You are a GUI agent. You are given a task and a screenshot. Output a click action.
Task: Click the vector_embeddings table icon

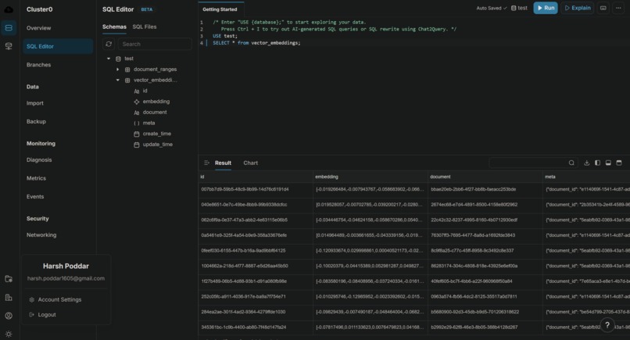tap(127, 81)
